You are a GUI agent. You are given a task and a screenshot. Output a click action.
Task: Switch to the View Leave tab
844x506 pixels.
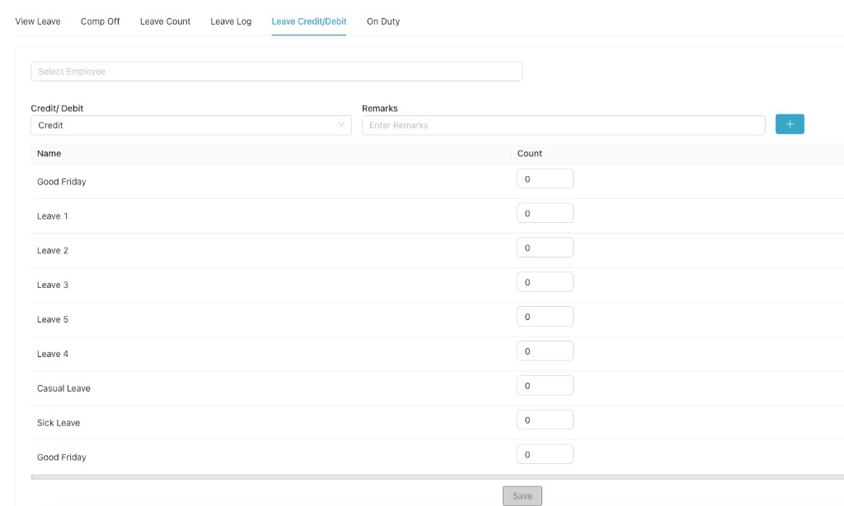coord(35,21)
